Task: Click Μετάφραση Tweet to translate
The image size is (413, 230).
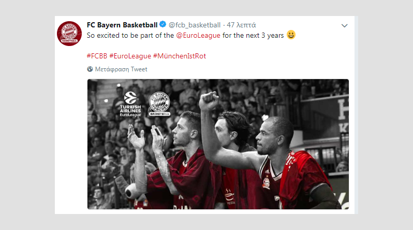Action: [x=121, y=69]
